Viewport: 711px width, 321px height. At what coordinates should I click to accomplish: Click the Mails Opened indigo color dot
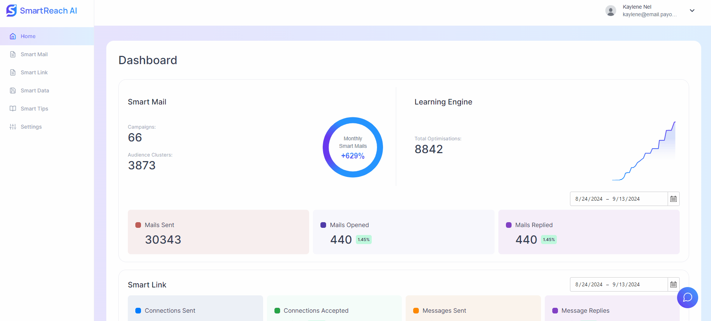pyautogui.click(x=323, y=225)
